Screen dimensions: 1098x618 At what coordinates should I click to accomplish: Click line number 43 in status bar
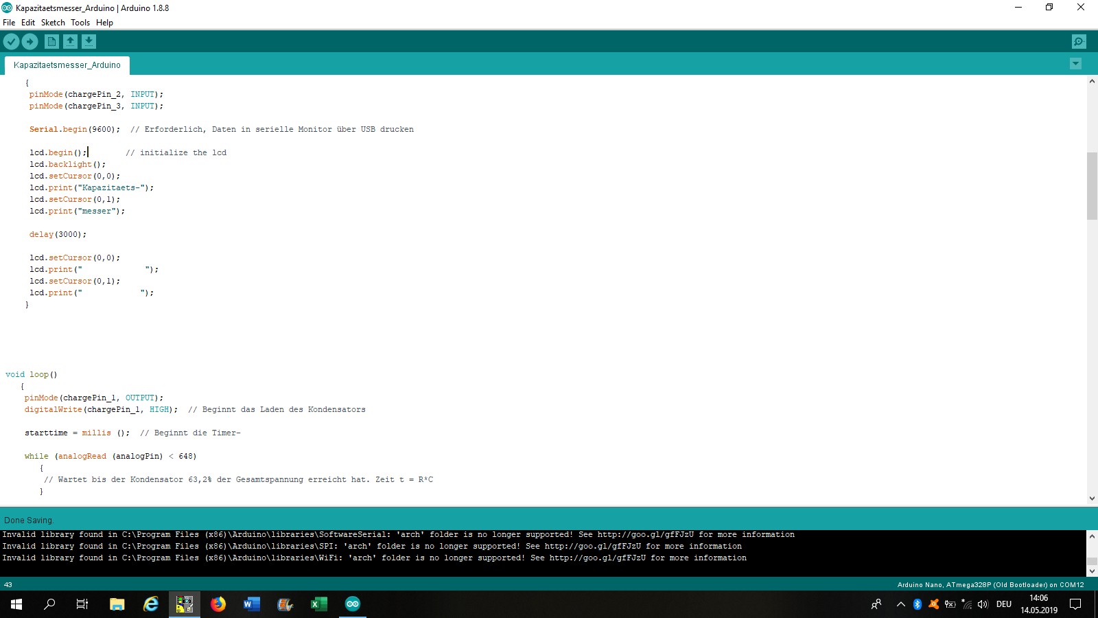8,585
